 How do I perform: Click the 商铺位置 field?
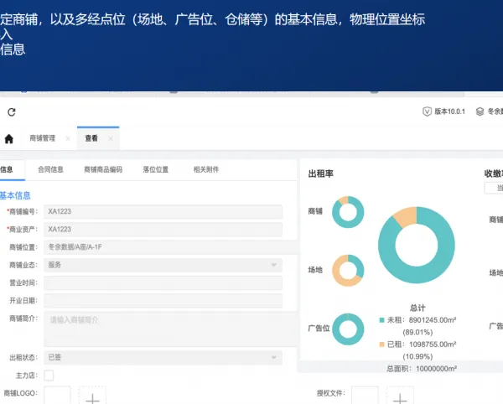171,247
